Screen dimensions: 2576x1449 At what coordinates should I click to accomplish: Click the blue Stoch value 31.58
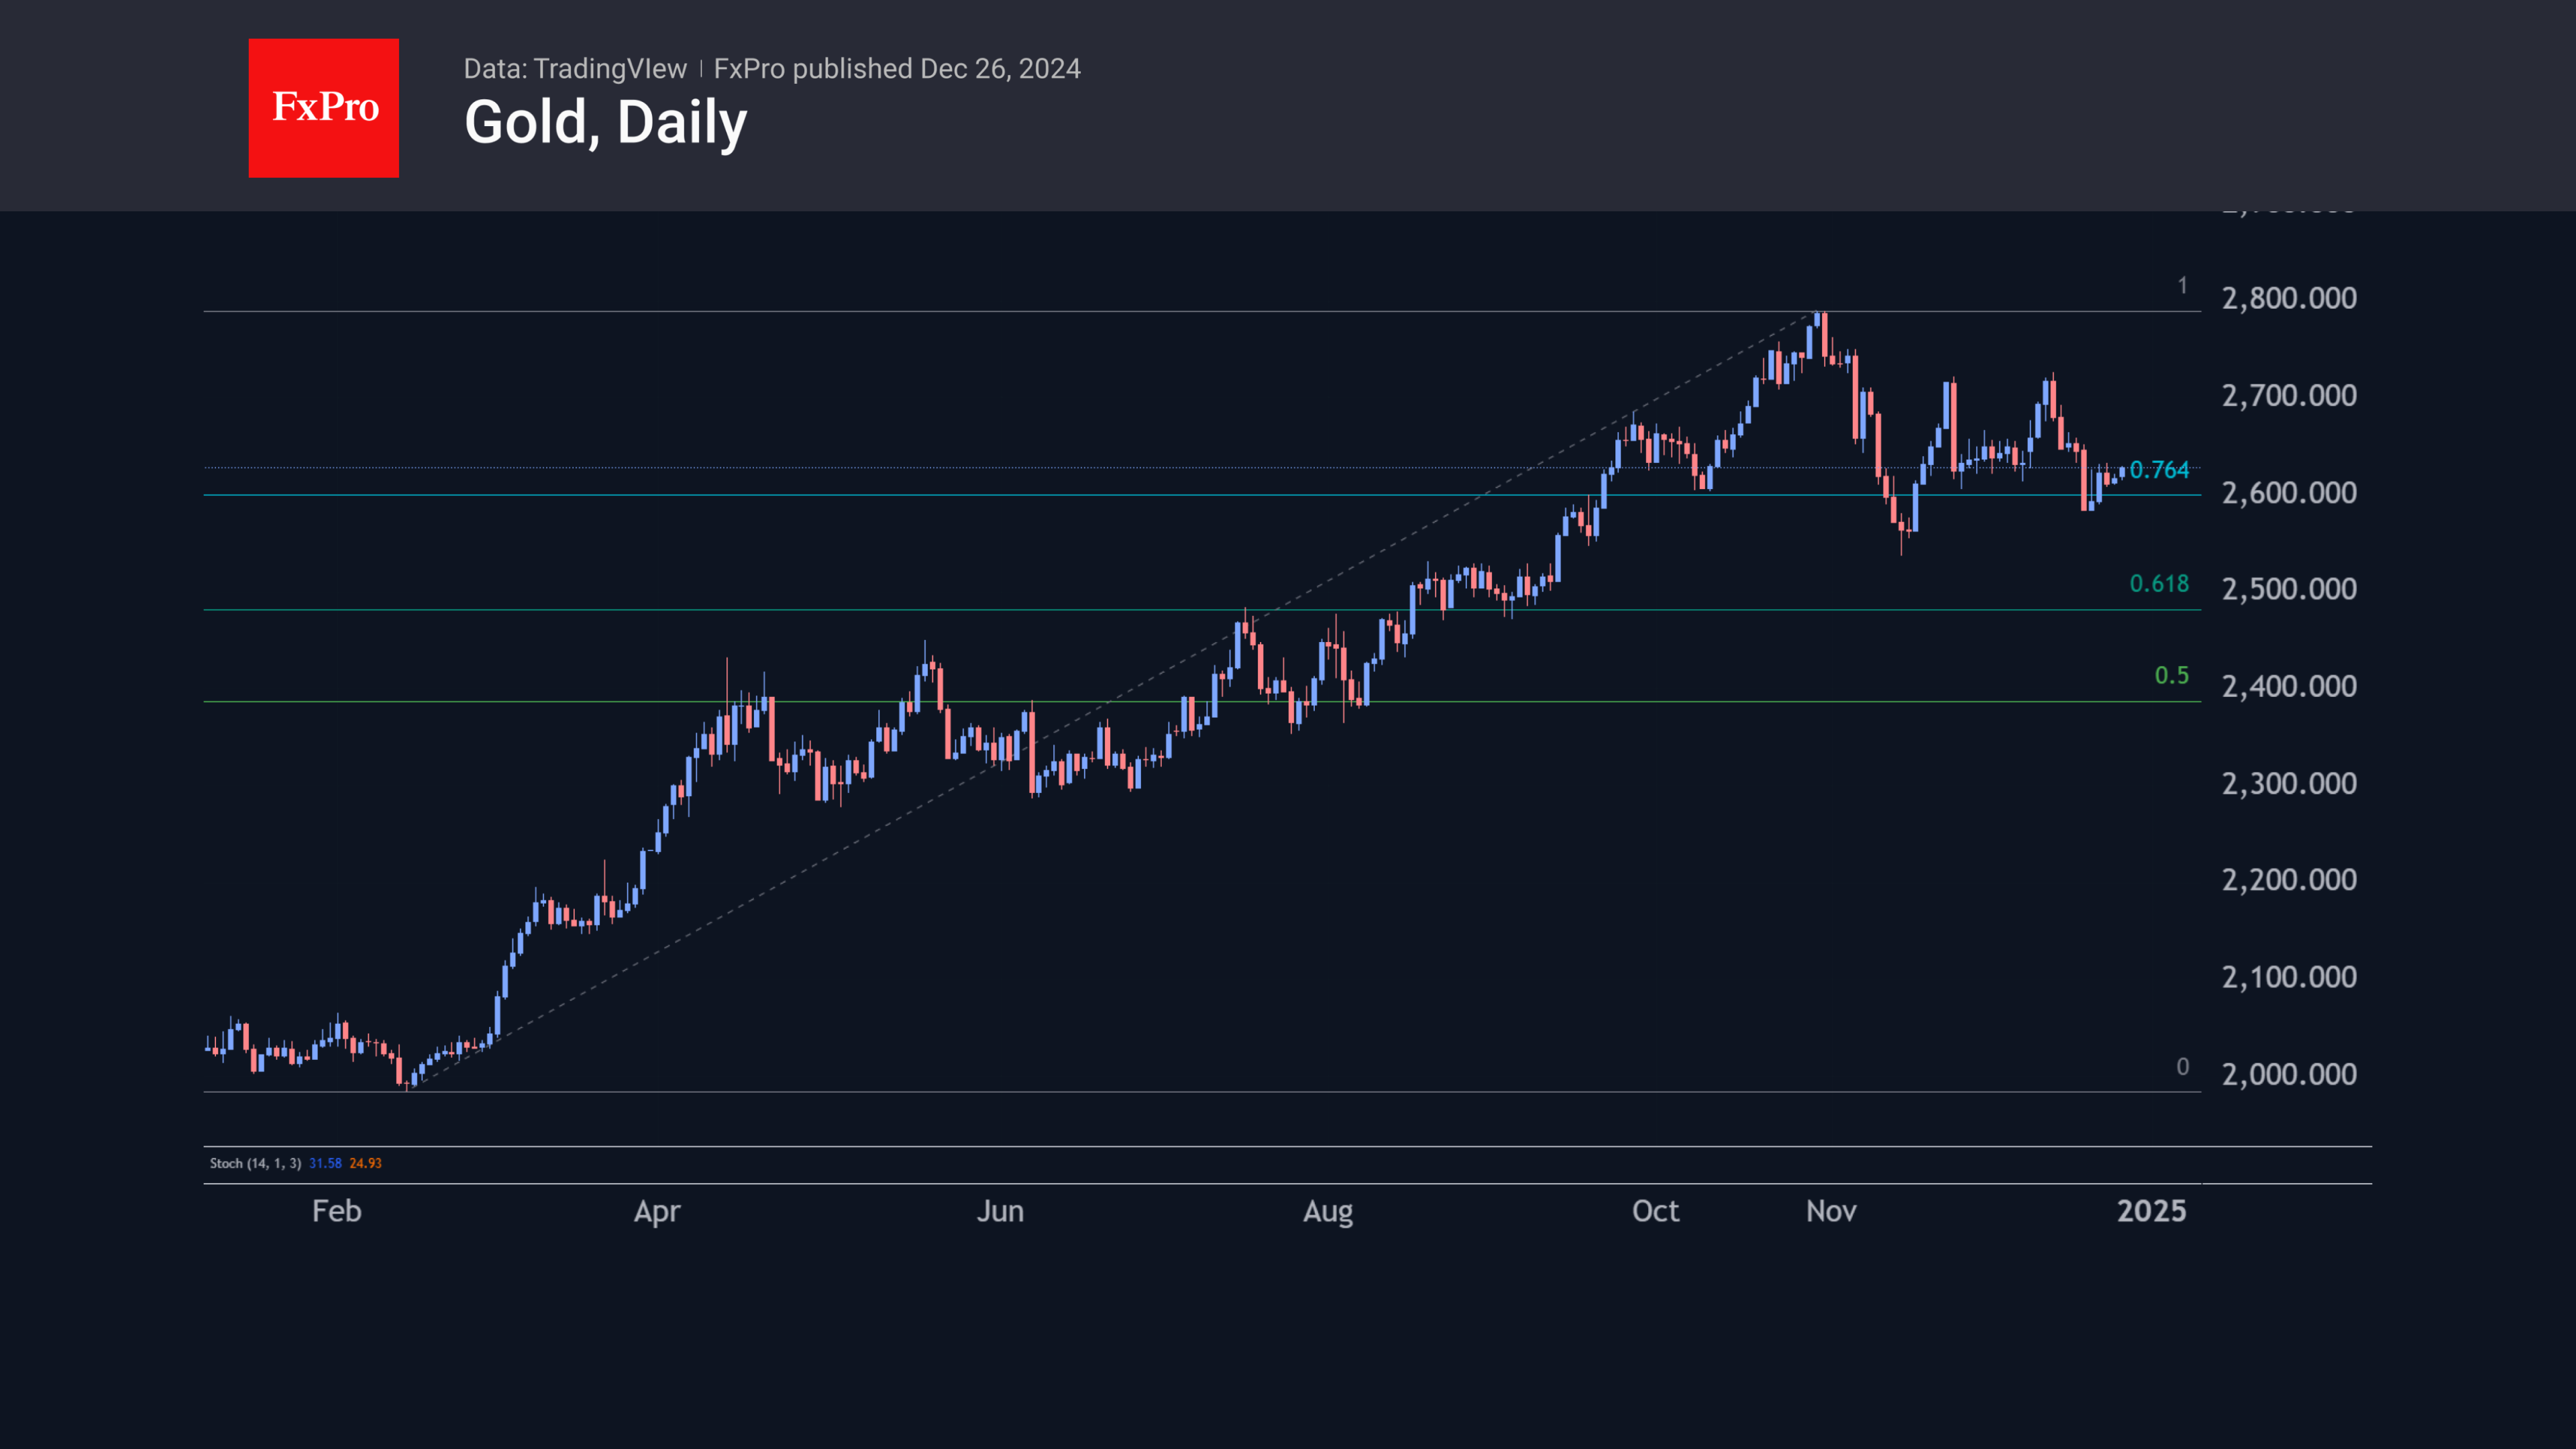click(325, 1163)
